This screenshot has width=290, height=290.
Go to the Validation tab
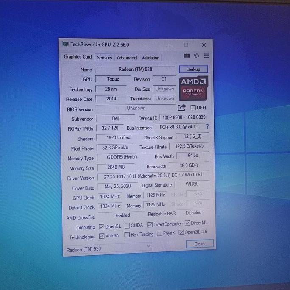tap(151, 58)
